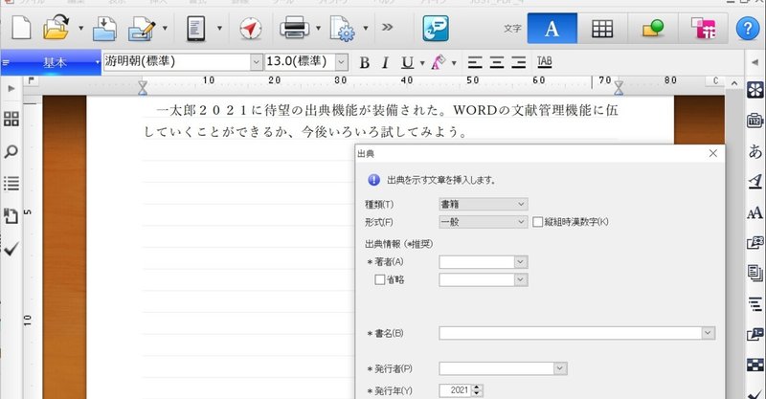This screenshot has width=766, height=399.
Task: Close the 出典 dialog
Action: (x=712, y=153)
